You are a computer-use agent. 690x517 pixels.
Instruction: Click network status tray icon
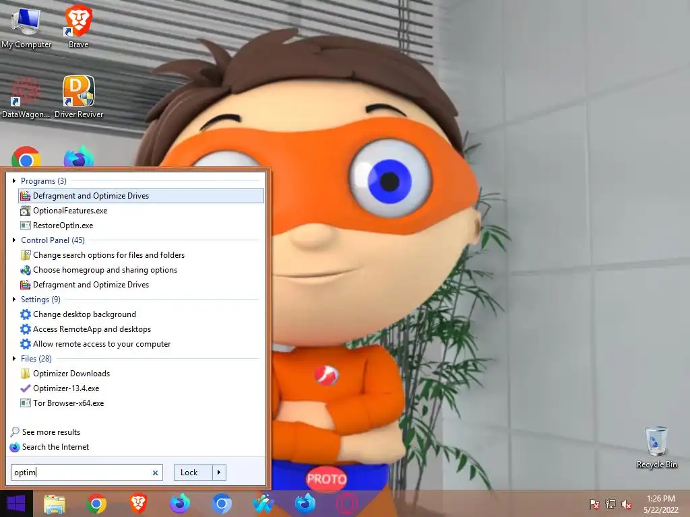[x=610, y=504]
